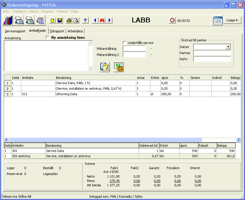The image size is (245, 200).
Task: Select row 3 header Uthyrning Data
Action: (x=7, y=94)
